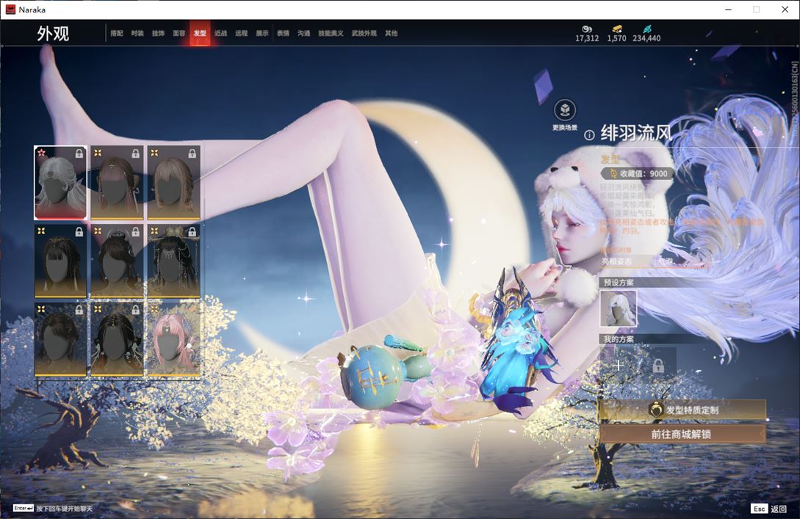Select the 亮相姿态 sub-tab
The width and height of the screenshot is (800, 519).
tap(617, 261)
